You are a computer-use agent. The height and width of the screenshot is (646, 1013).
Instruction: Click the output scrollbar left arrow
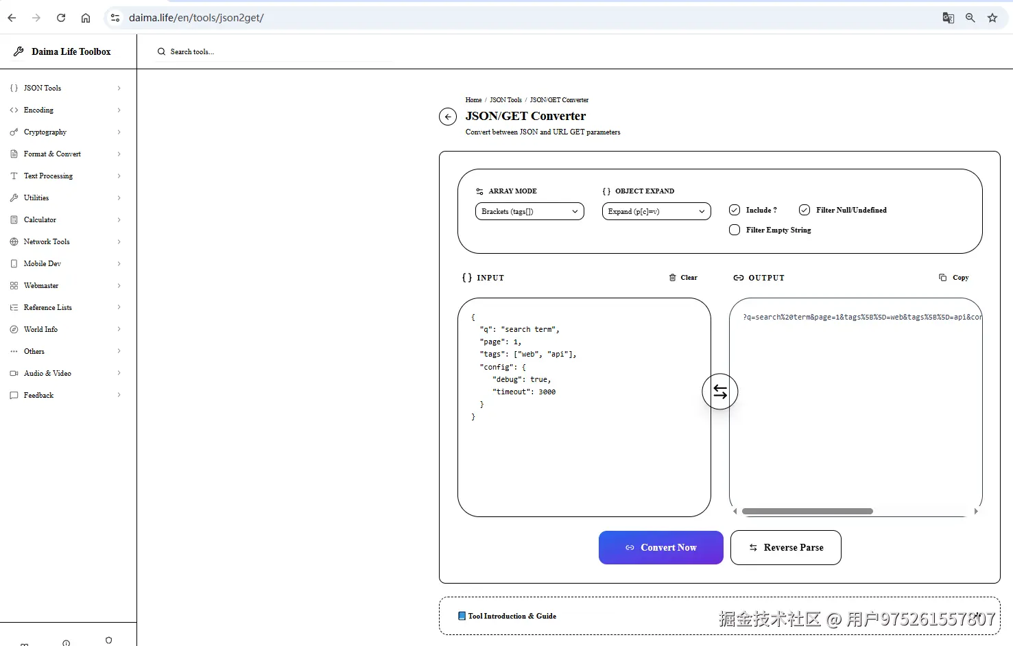coord(735,512)
